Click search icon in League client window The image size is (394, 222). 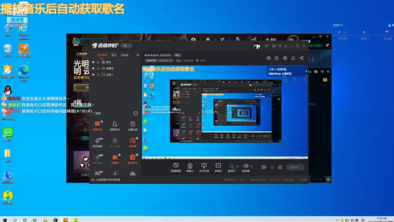pos(328,72)
